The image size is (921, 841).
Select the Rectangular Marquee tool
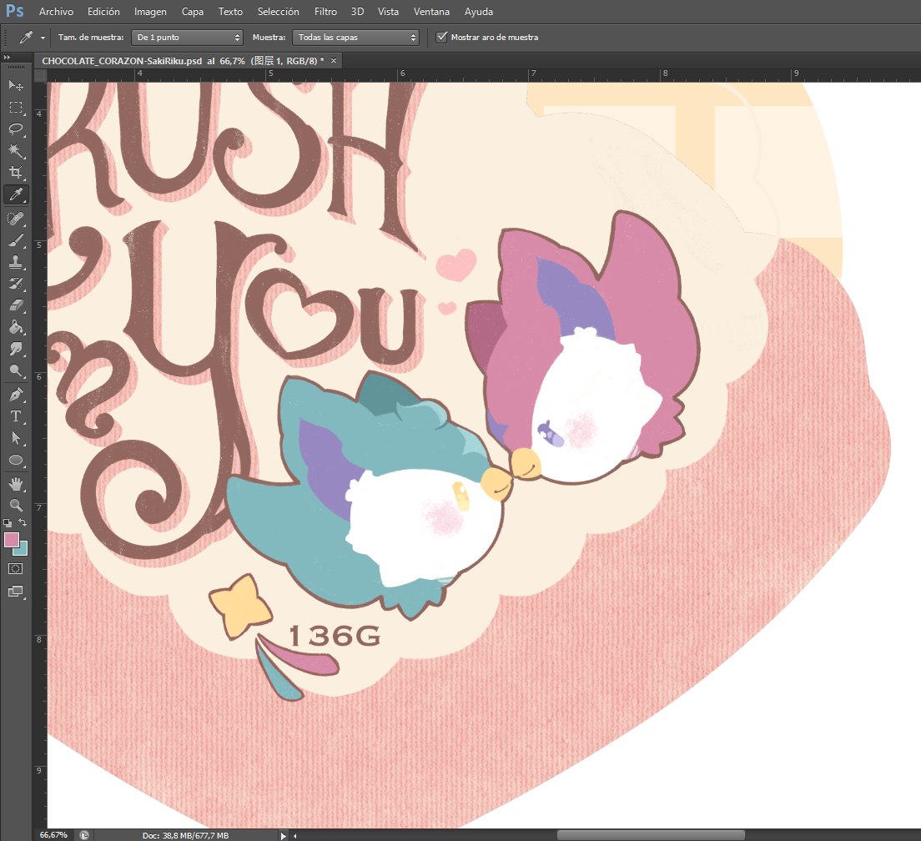(16, 108)
